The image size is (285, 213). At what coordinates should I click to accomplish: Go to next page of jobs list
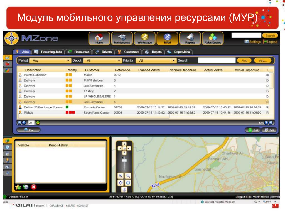pos(266,123)
